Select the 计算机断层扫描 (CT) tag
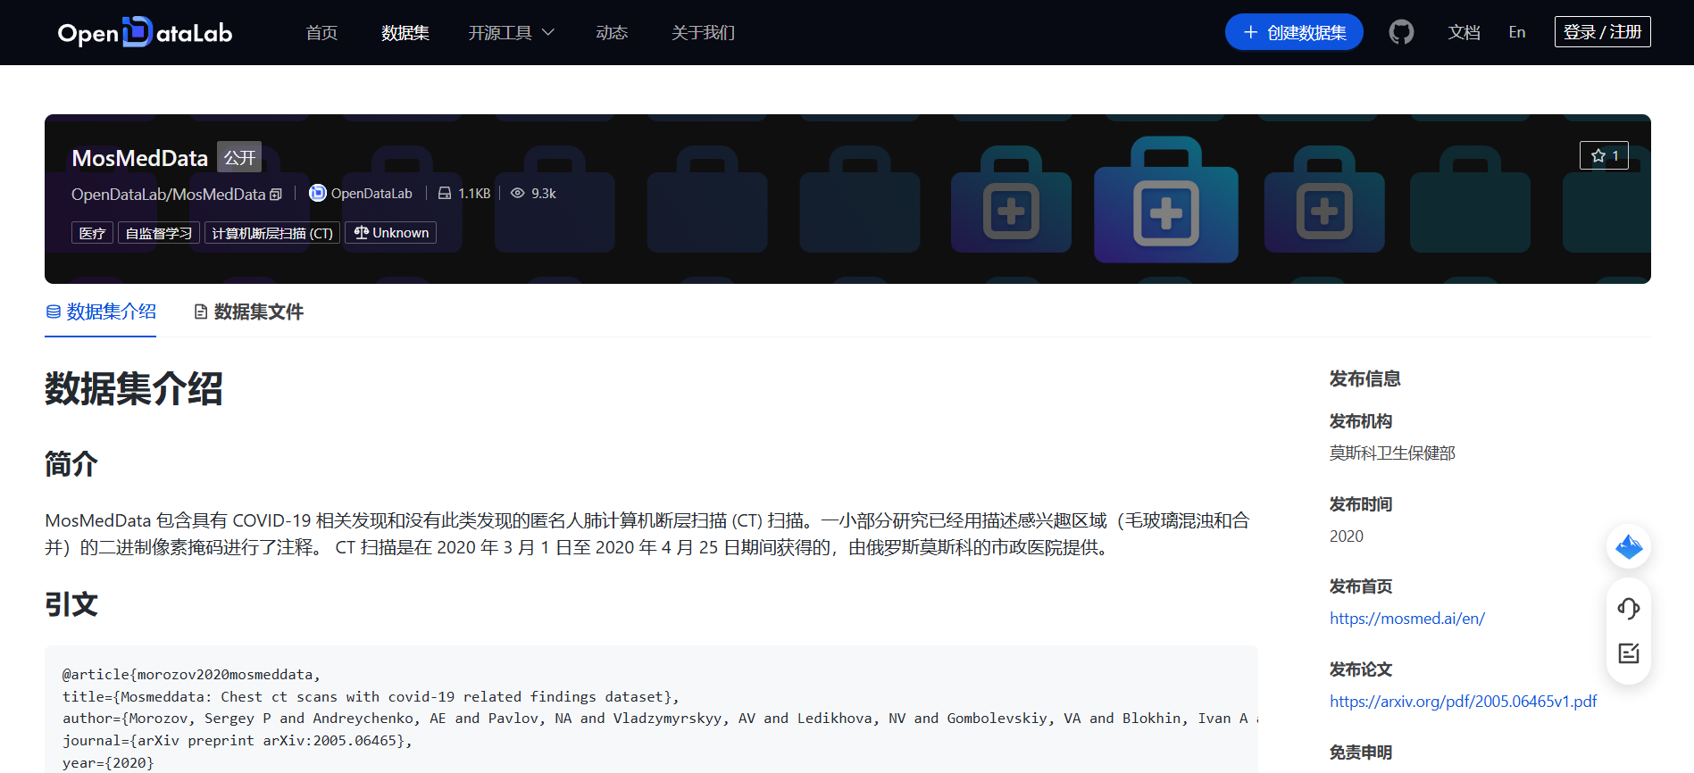 [x=272, y=233]
